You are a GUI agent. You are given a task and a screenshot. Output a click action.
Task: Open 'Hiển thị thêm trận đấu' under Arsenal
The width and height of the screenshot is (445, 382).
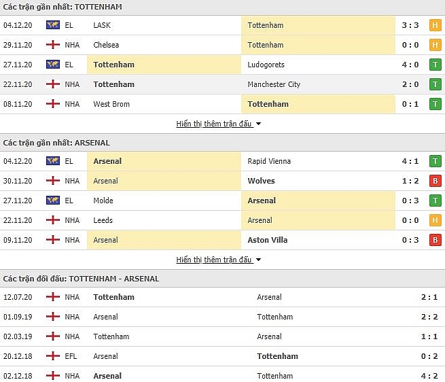click(214, 260)
